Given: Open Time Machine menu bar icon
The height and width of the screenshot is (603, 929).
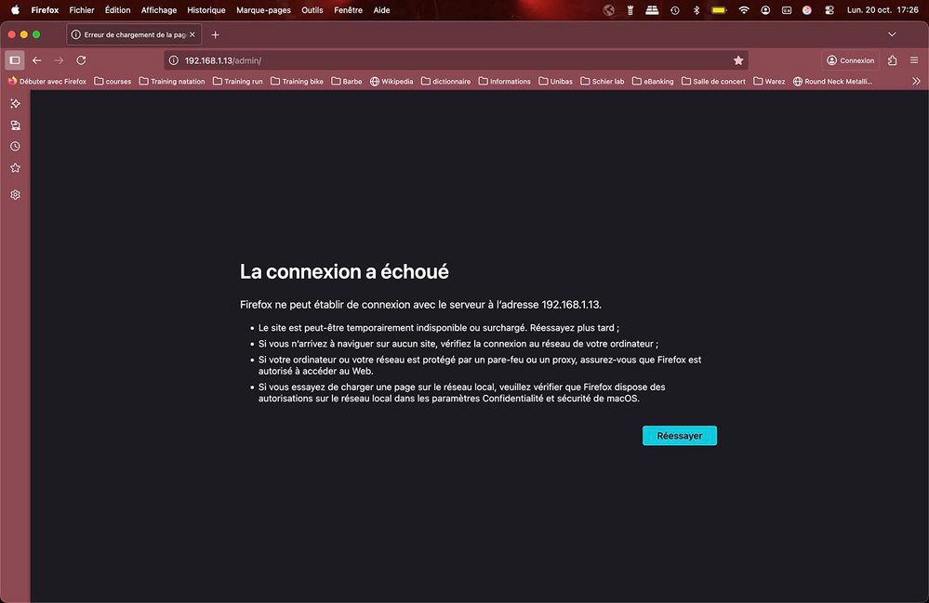Looking at the screenshot, I should point(675,10).
